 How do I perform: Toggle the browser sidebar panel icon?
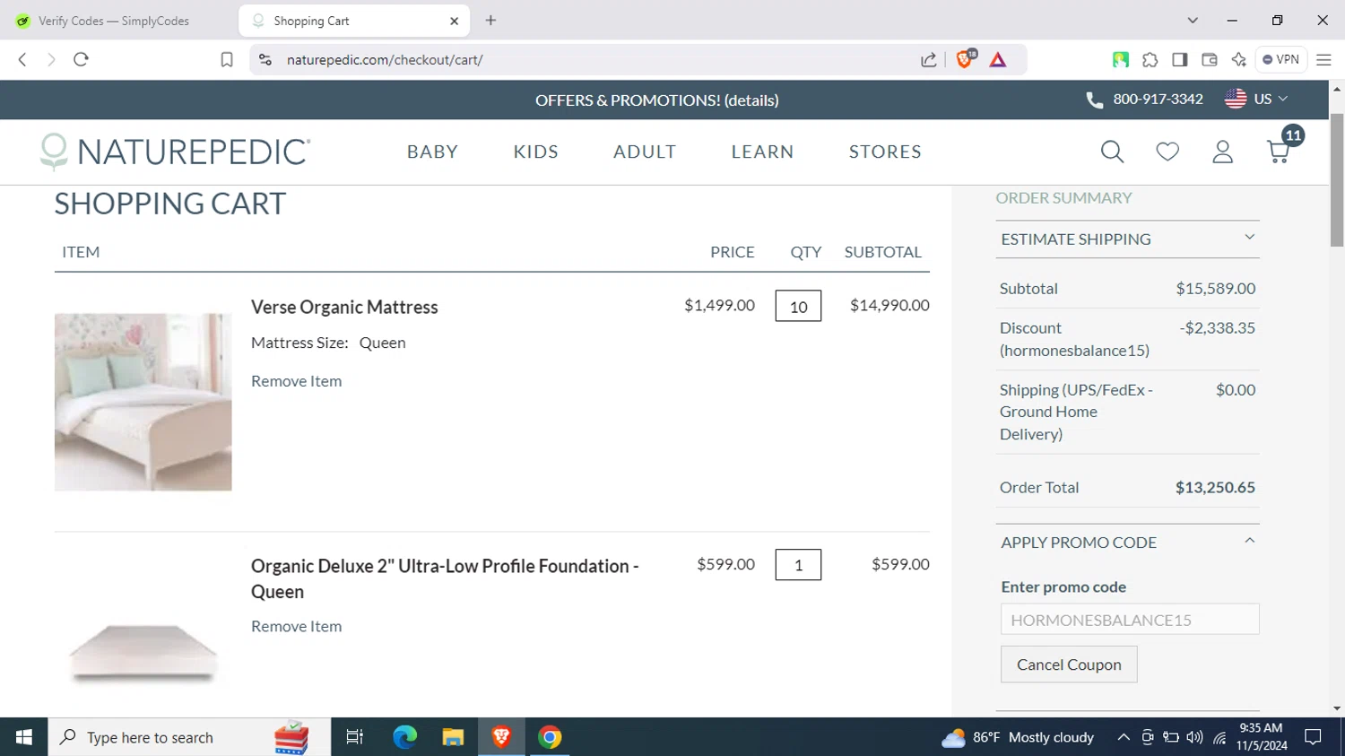1180,60
